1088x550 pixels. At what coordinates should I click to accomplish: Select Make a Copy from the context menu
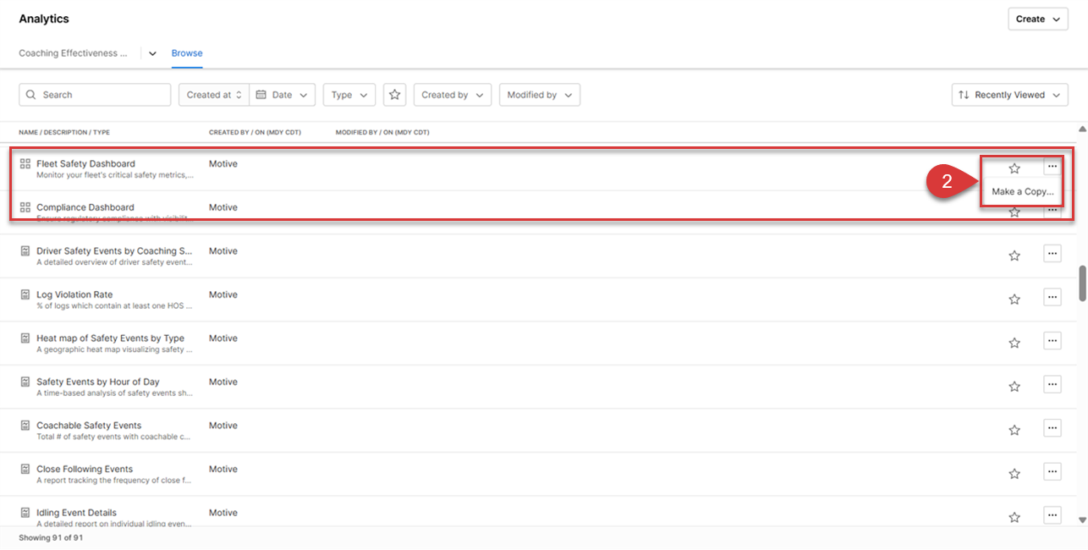[x=1021, y=192]
